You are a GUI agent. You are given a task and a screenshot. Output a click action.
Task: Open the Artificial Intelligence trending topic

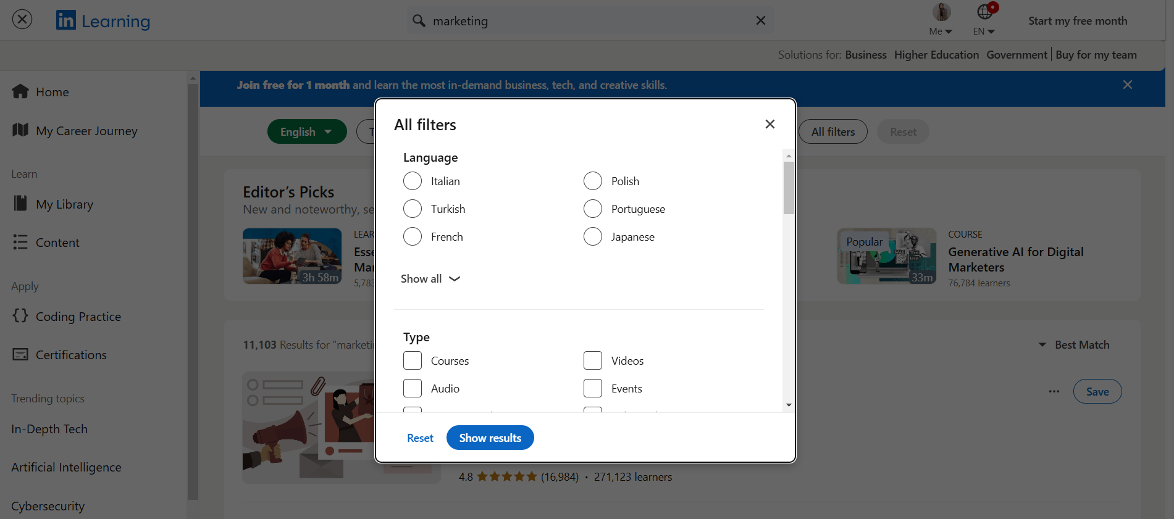[66, 467]
